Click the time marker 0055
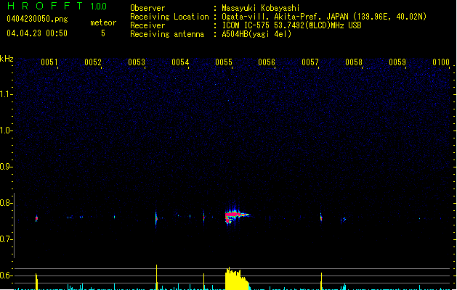The image size is (457, 290). pos(224,62)
